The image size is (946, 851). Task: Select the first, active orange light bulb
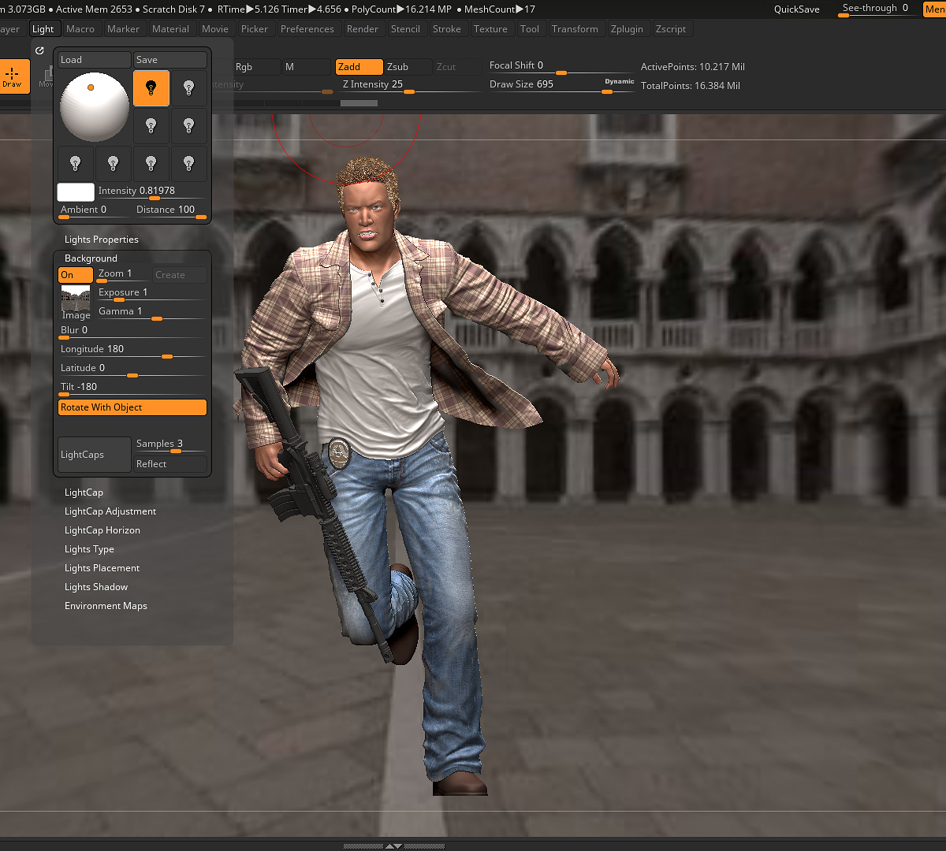pos(151,88)
